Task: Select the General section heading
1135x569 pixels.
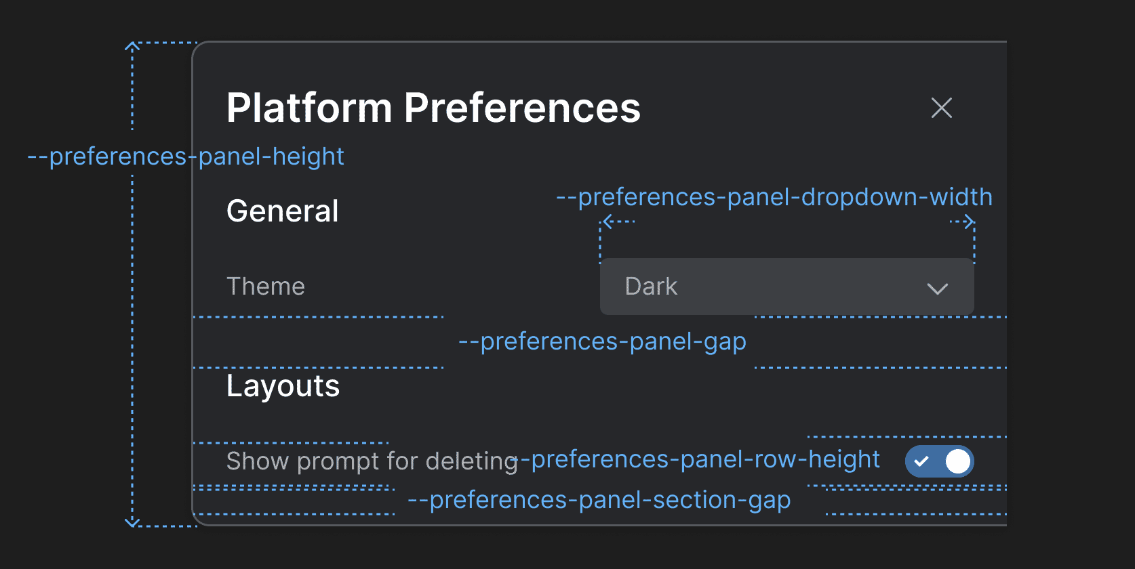Action: (283, 211)
